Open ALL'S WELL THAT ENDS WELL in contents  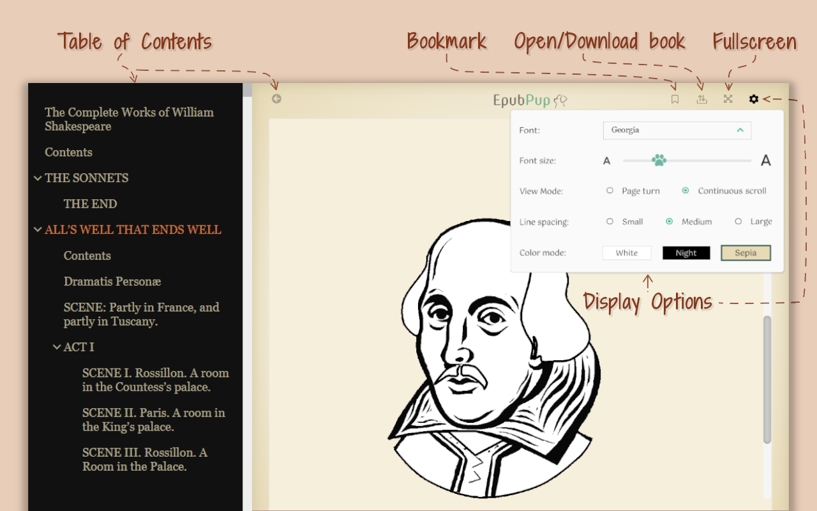tap(133, 229)
